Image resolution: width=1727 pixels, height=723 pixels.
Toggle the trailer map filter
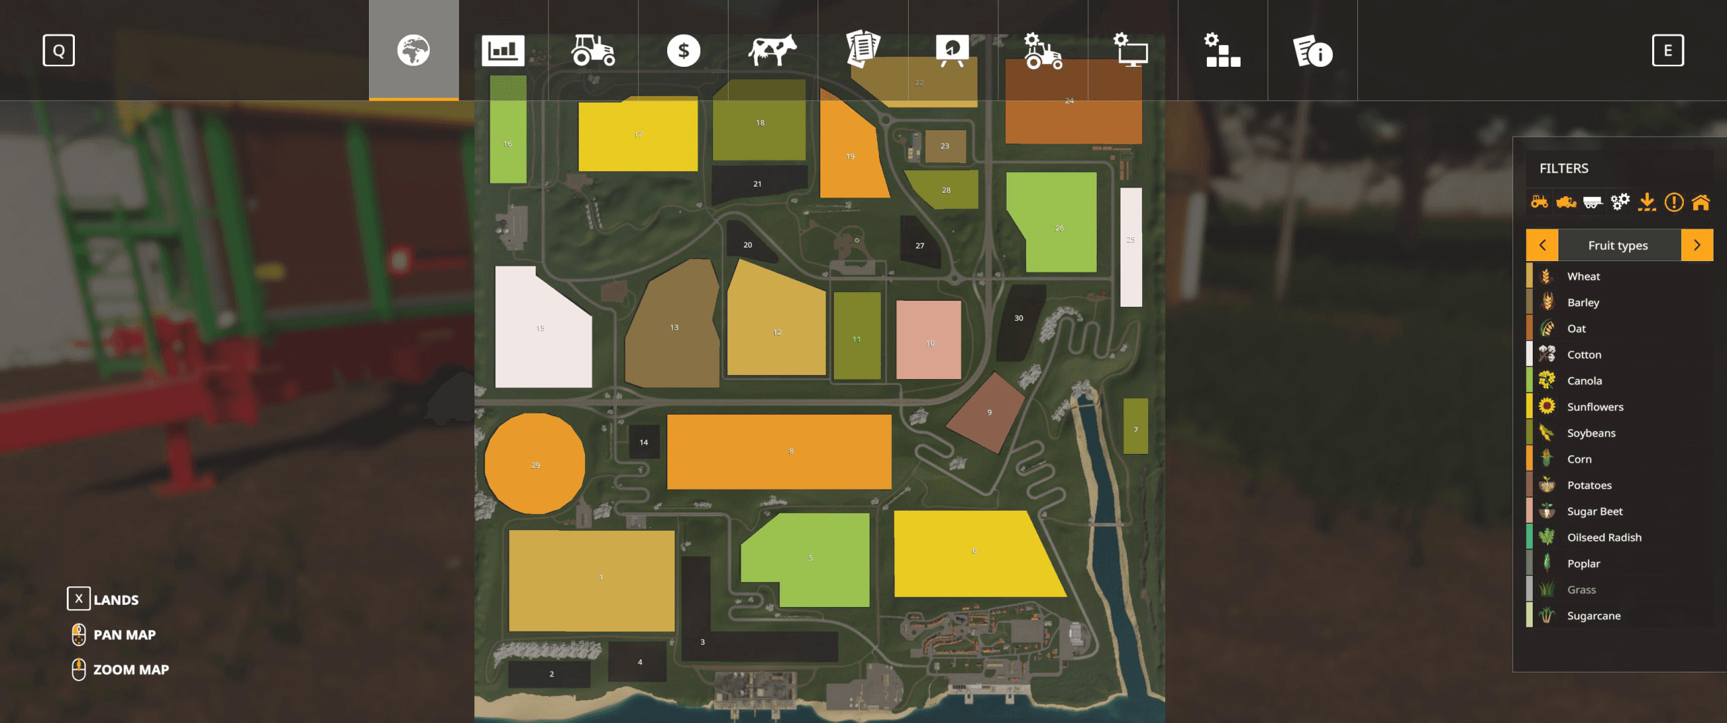click(x=1593, y=202)
